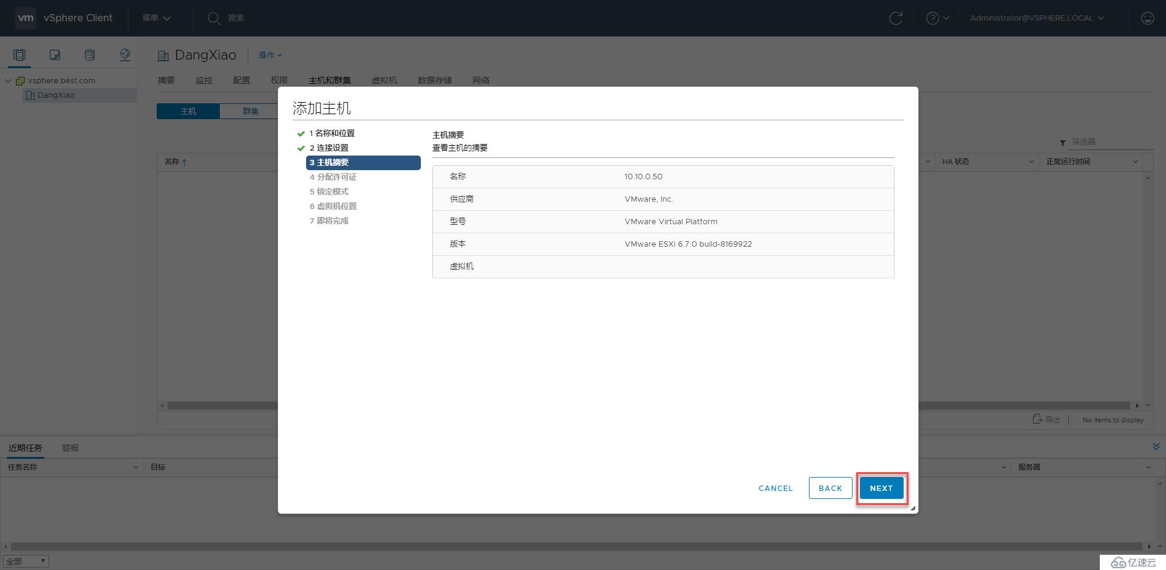Click the search field in the header
Screen dimensions: 1166x570
point(237,18)
